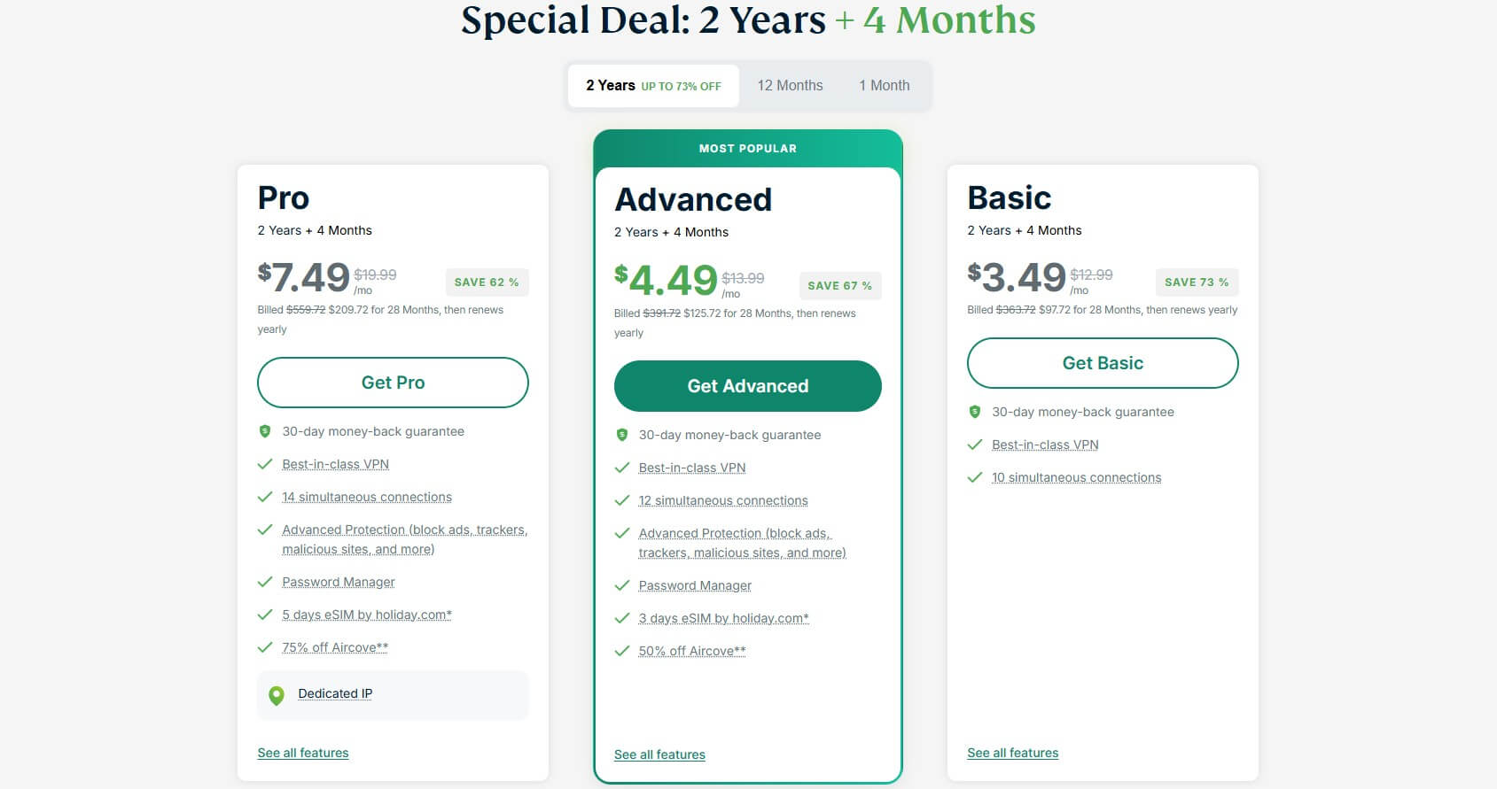The height and width of the screenshot is (789, 1497).
Task: Click the 75% off Aircove link under Pro
Action: [x=334, y=647]
